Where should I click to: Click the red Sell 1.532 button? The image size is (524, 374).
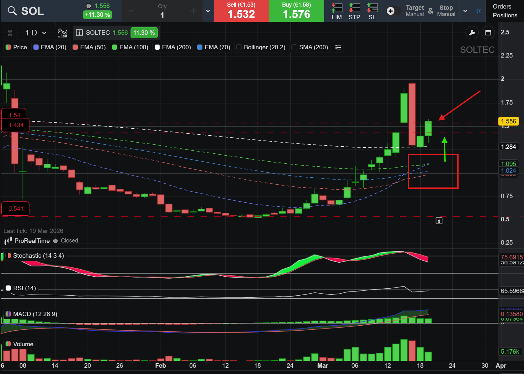point(241,11)
